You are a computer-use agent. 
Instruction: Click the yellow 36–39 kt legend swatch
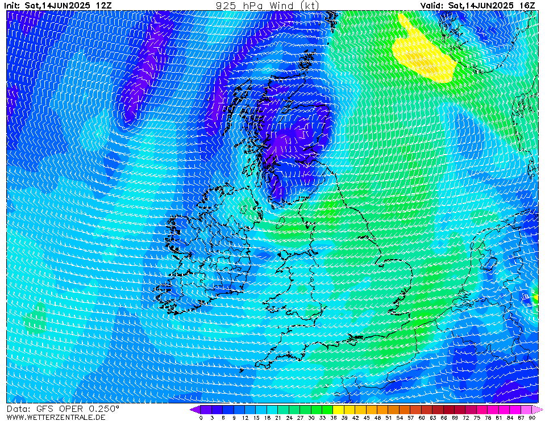(x=339, y=409)
